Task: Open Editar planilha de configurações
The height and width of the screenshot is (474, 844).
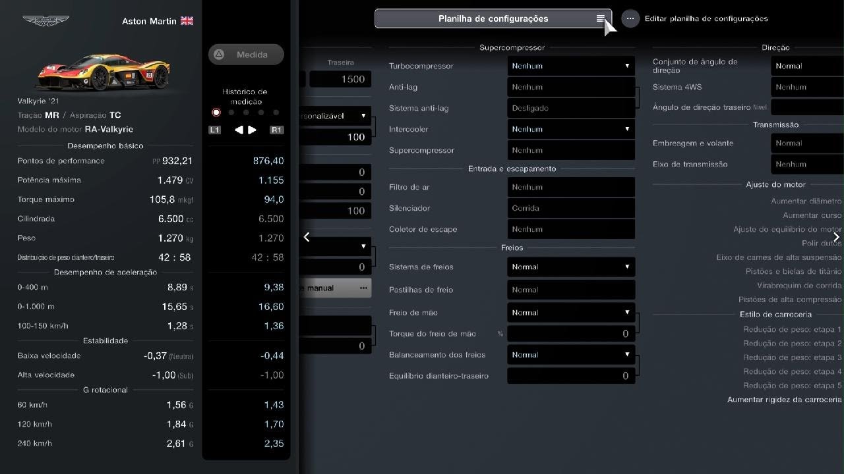Action: pyautogui.click(x=706, y=18)
